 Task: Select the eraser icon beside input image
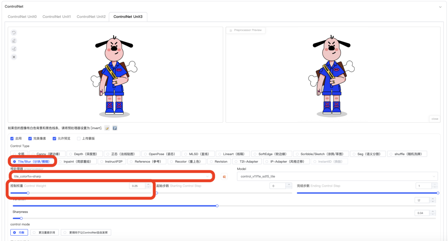click(x=14, y=49)
